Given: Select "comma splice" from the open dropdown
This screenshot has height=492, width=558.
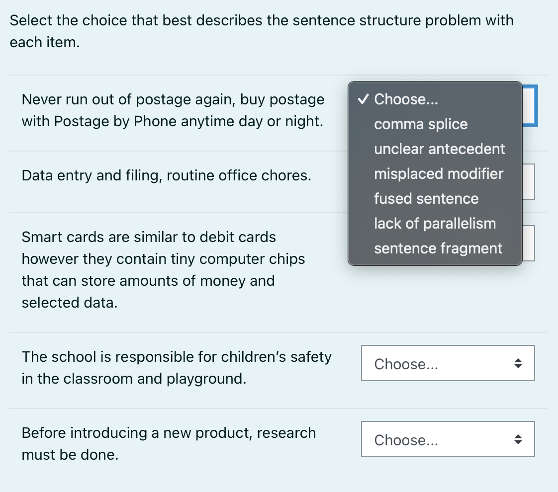Looking at the screenshot, I should click(421, 124).
